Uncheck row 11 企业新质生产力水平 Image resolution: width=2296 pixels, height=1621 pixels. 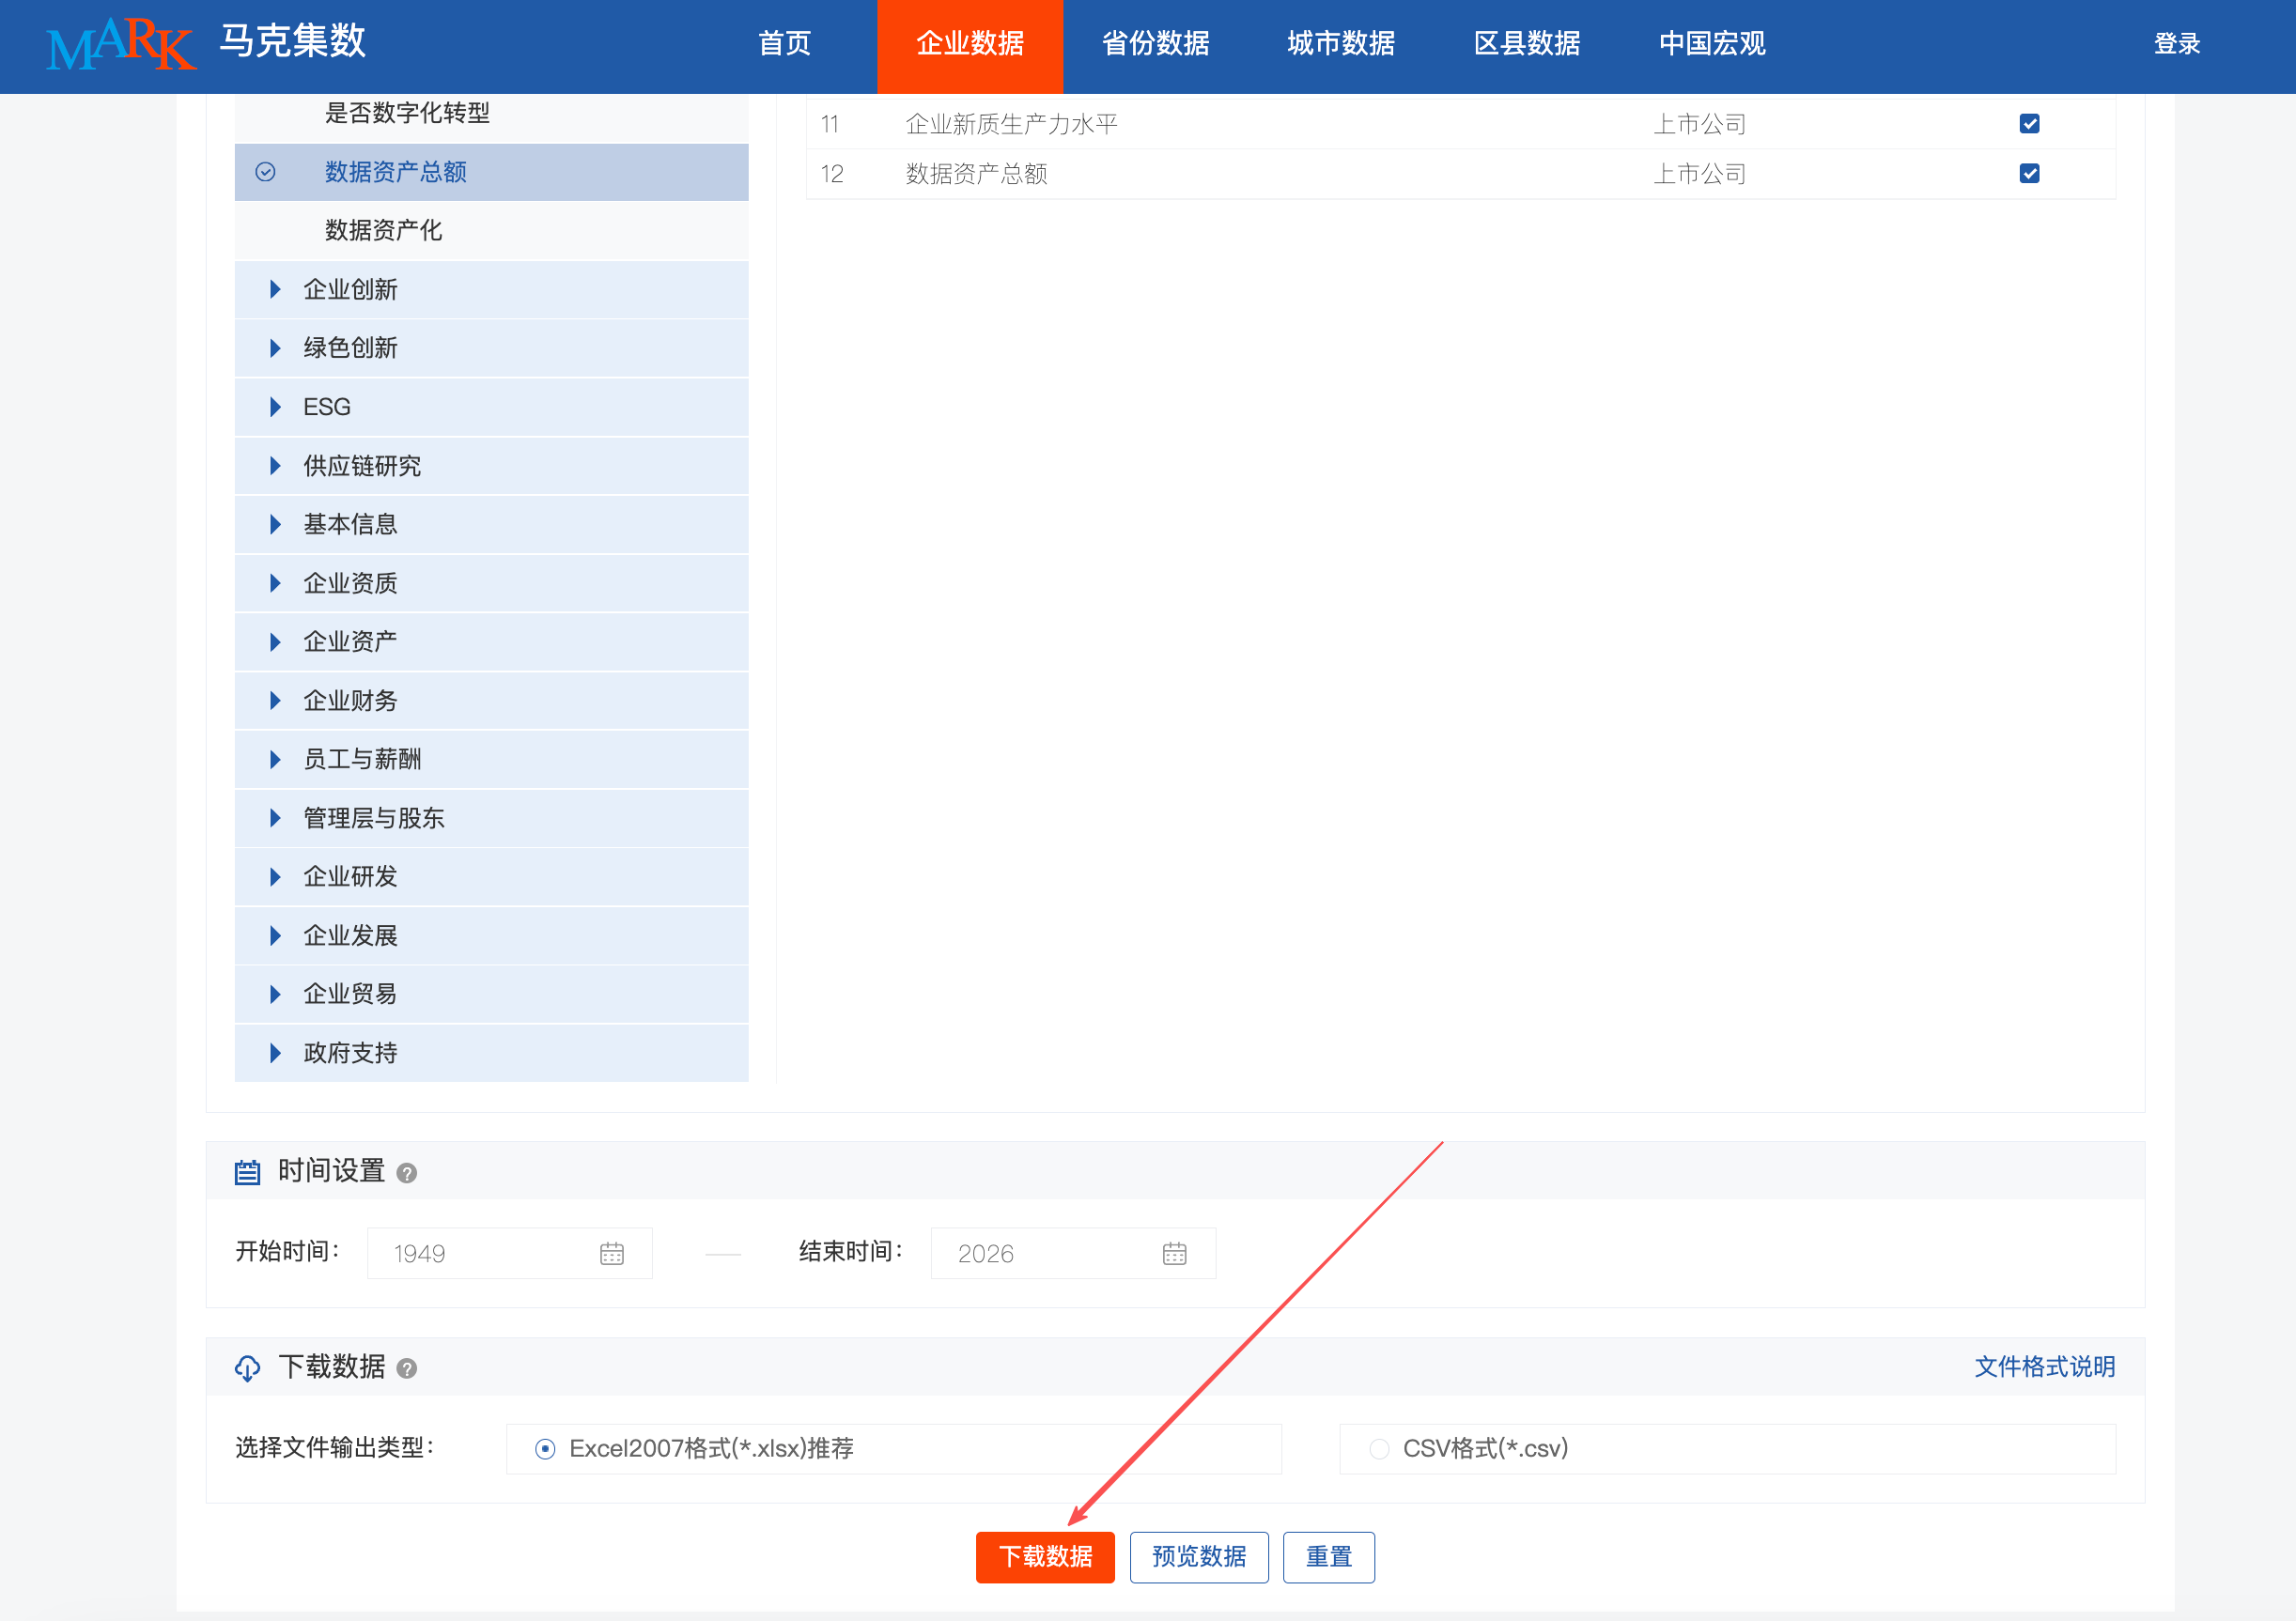click(x=2029, y=123)
